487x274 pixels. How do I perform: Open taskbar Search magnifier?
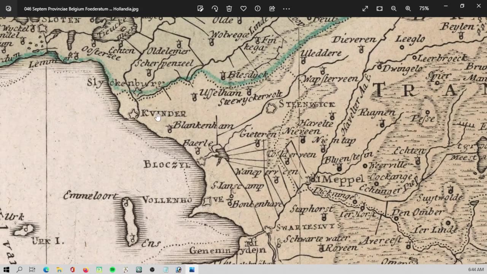[x=19, y=269]
